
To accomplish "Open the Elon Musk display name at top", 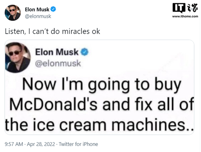I will 37,9.
